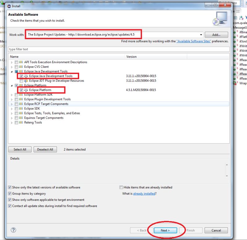Viewport: 247px width, 240px height.
Task: Expand Eclipse Plugin Development Tools category
Action: point(12,100)
